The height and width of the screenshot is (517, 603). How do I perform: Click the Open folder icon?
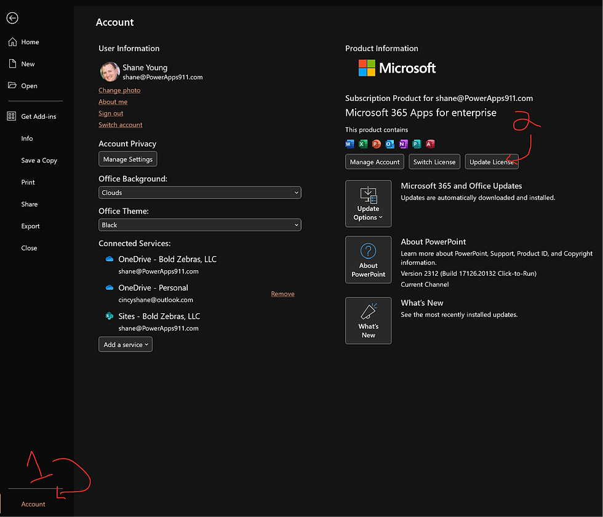pyautogui.click(x=12, y=86)
